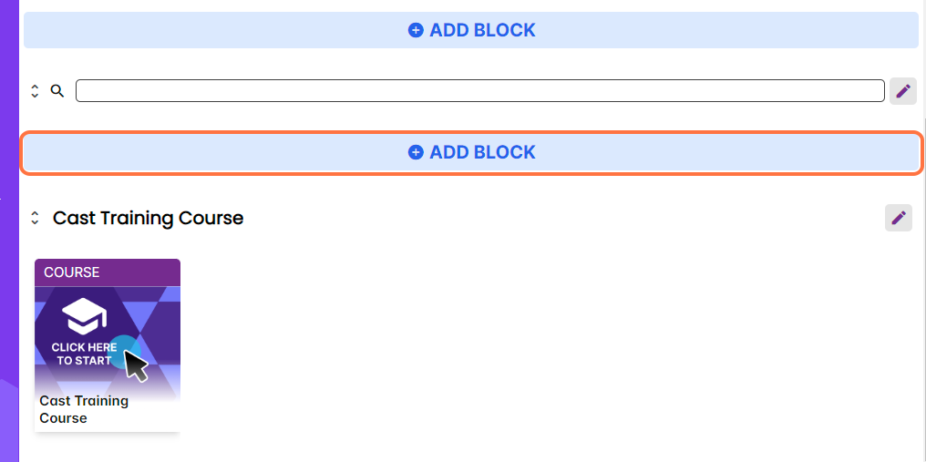Click the reorder arrows next to Cast Training Course heading

tap(35, 218)
